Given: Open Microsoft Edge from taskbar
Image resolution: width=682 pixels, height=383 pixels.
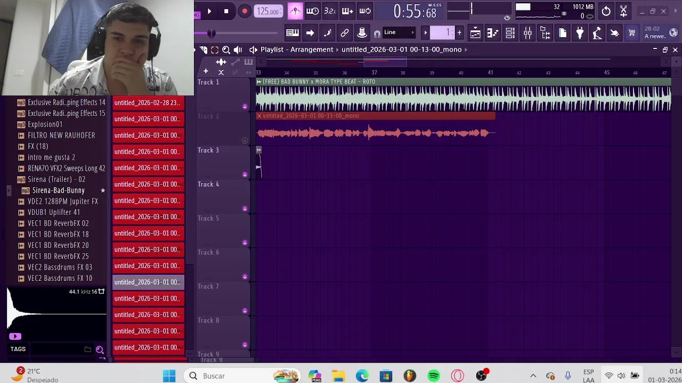Looking at the screenshot, I should (x=362, y=376).
